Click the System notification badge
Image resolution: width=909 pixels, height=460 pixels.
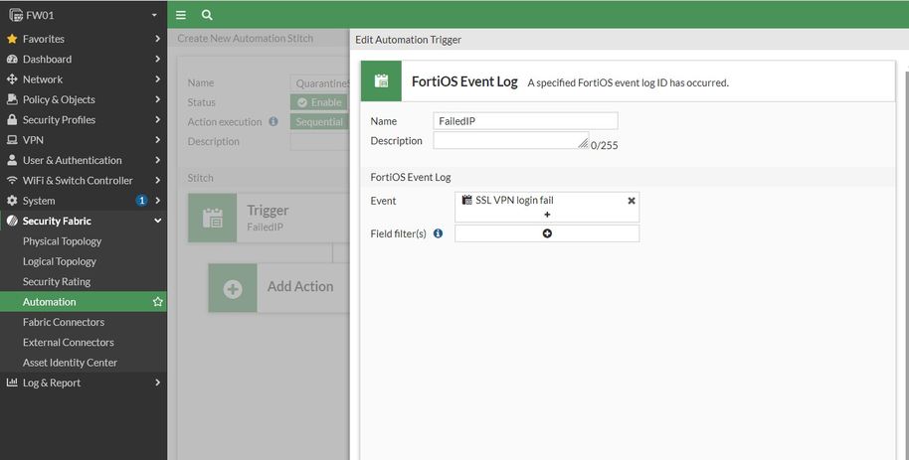click(x=141, y=201)
